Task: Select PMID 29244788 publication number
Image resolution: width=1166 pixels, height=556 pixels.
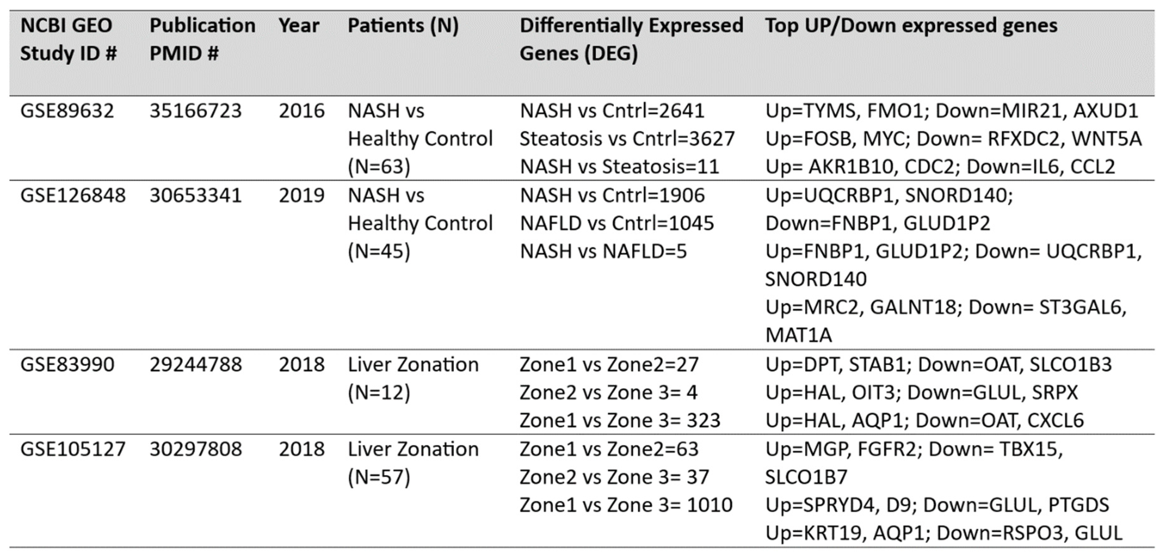Action: 195,365
